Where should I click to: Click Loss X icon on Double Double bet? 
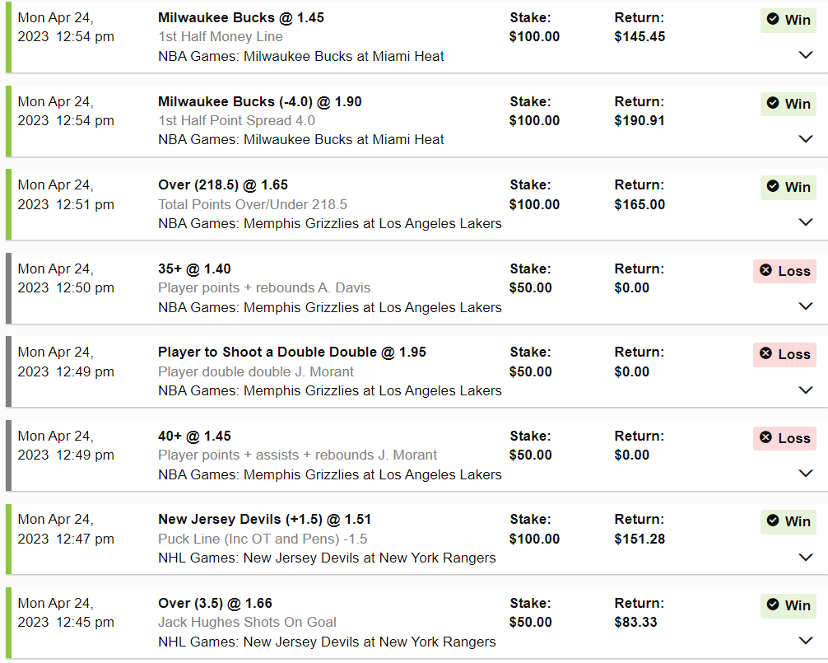765,353
